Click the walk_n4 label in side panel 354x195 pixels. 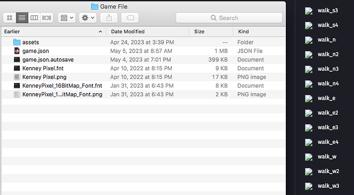(328, 84)
